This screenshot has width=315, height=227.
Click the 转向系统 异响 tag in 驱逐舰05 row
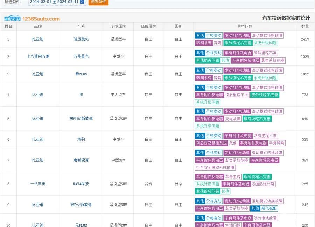click(209, 43)
